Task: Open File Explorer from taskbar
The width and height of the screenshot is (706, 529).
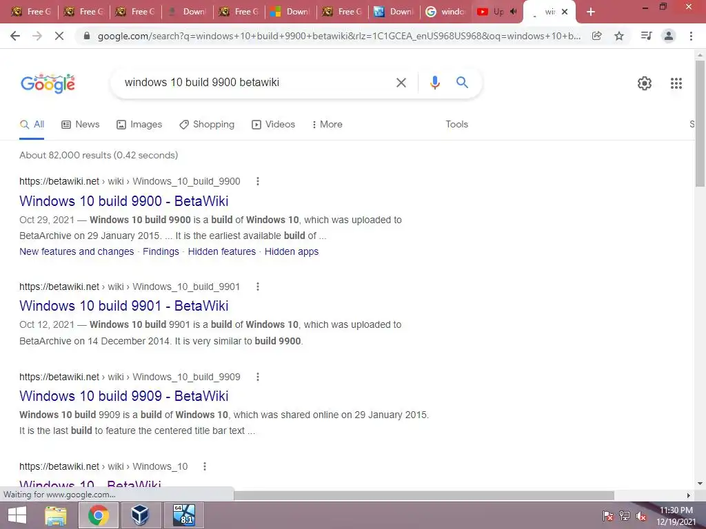Action: click(56, 515)
